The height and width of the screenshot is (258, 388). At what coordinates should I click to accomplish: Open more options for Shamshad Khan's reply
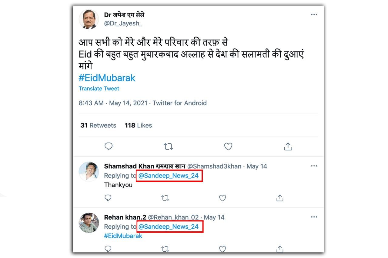click(314, 166)
